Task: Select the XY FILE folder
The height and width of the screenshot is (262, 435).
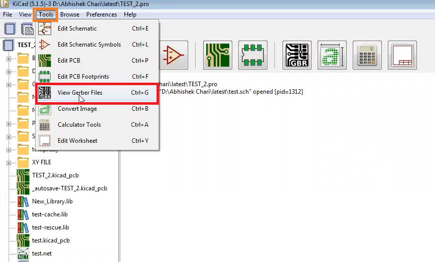Action: (x=42, y=162)
